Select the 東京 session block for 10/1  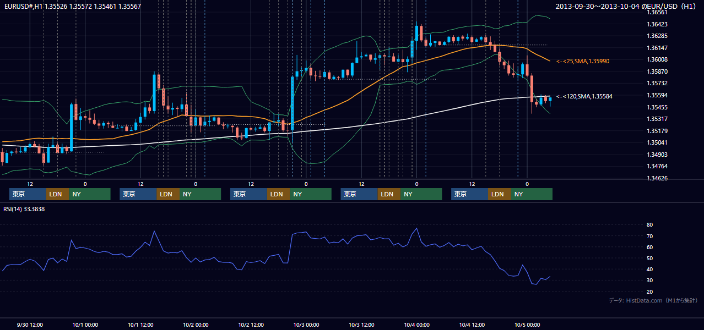tap(138, 194)
